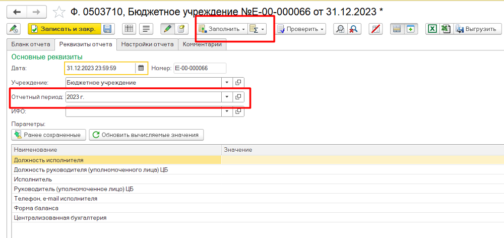The width and height of the screenshot is (504, 238).
Task: Click the green Excel export icon
Action: 432,29
